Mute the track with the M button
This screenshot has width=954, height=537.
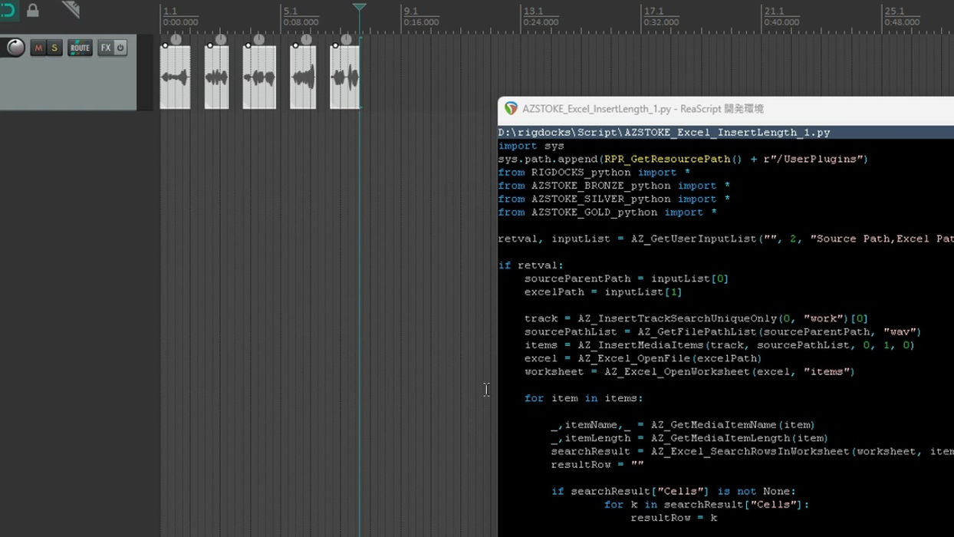point(38,48)
